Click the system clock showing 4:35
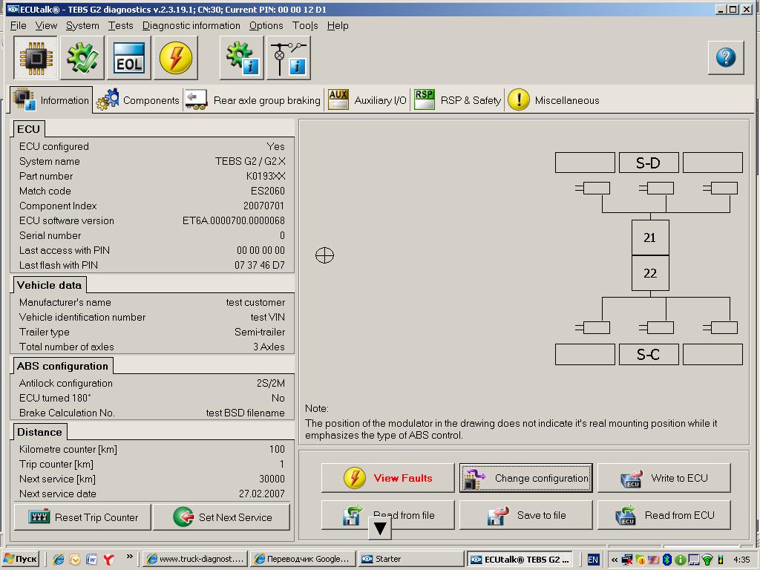760x570 pixels. [741, 560]
